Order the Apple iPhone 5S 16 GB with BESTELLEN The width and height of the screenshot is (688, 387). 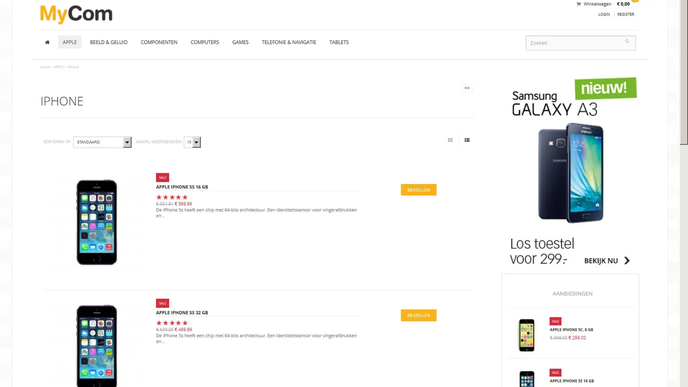pyautogui.click(x=419, y=190)
